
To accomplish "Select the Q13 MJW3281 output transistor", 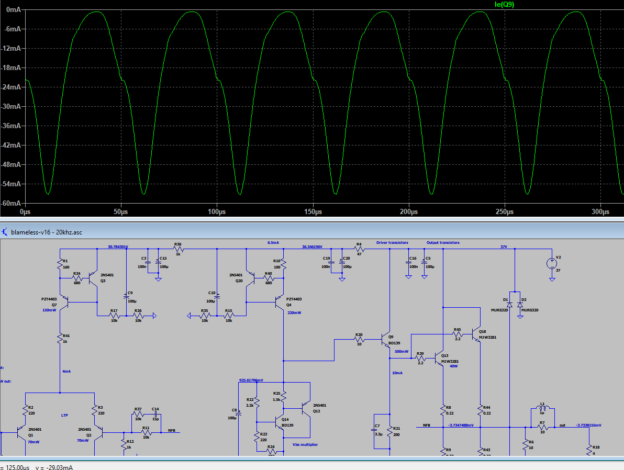I will 439,359.
